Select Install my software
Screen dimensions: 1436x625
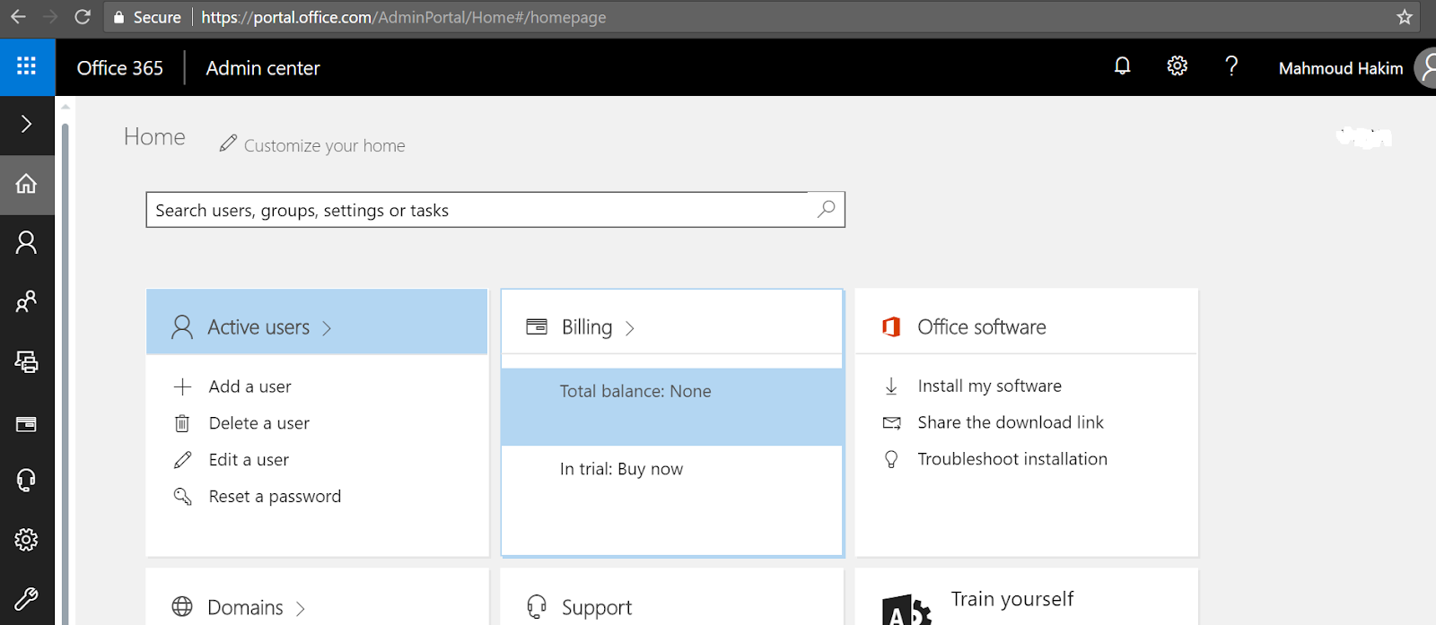pos(989,386)
